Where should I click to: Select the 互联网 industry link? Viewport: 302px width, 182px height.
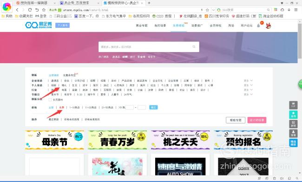(107, 90)
